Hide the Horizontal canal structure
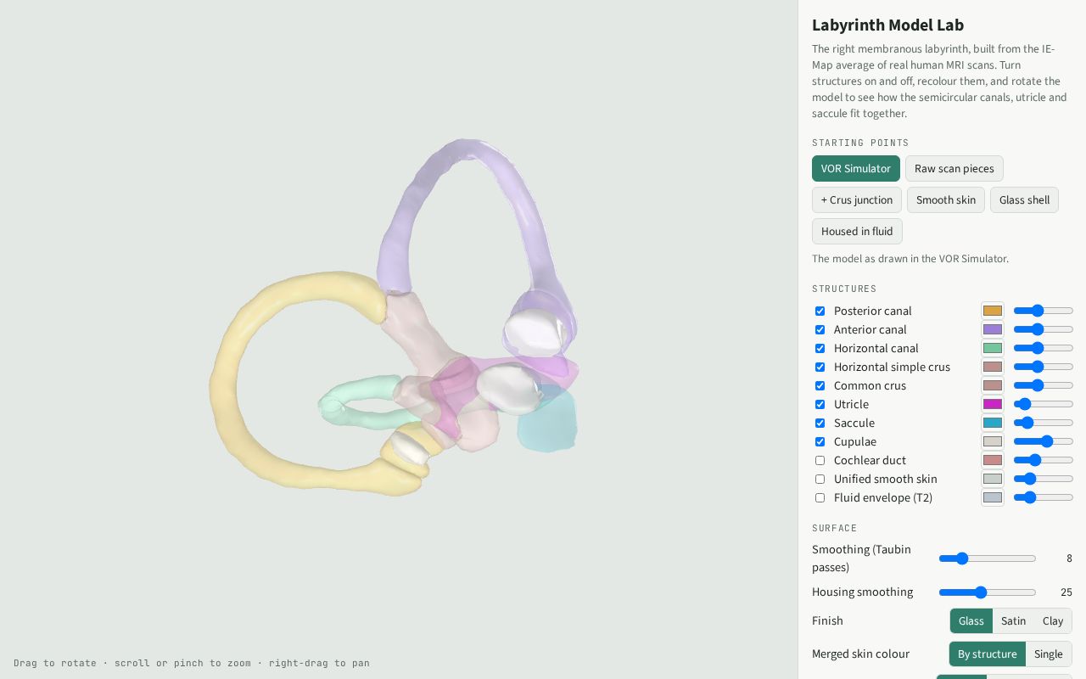This screenshot has width=1086, height=679. 820,348
